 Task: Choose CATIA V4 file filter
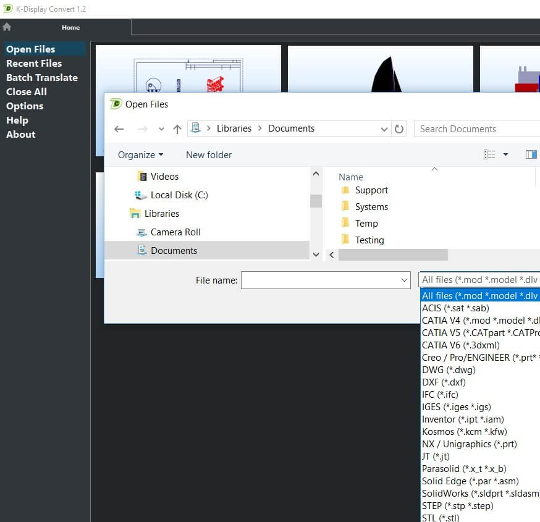pos(481,321)
